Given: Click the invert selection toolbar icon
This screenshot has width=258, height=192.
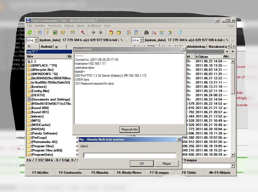Looking at the screenshot, I should coord(73,32).
